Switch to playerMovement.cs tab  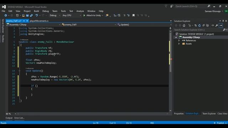(39, 21)
